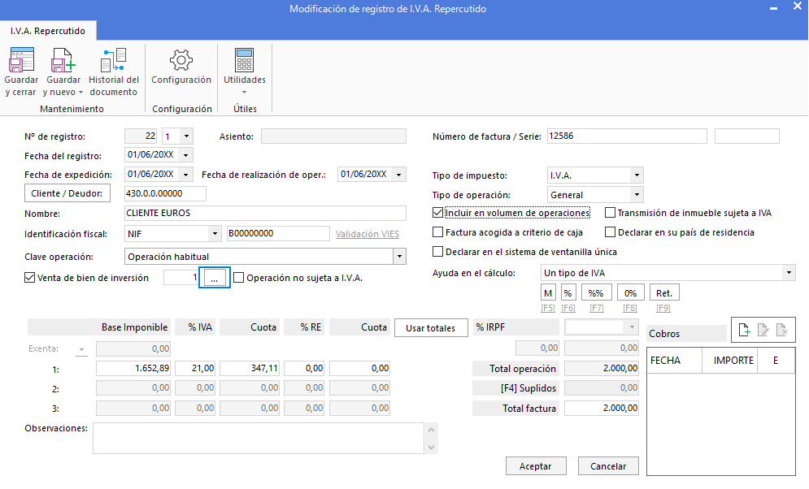Click the new cobro document icon
Image resolution: width=809 pixels, height=489 pixels.
(x=744, y=330)
